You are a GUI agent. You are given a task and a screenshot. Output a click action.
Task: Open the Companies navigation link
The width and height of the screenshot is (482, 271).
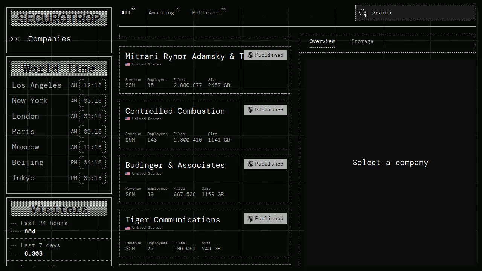[x=49, y=39]
